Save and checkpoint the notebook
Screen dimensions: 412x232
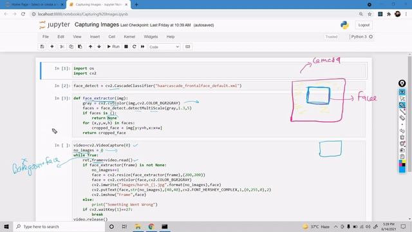(x=42, y=46)
